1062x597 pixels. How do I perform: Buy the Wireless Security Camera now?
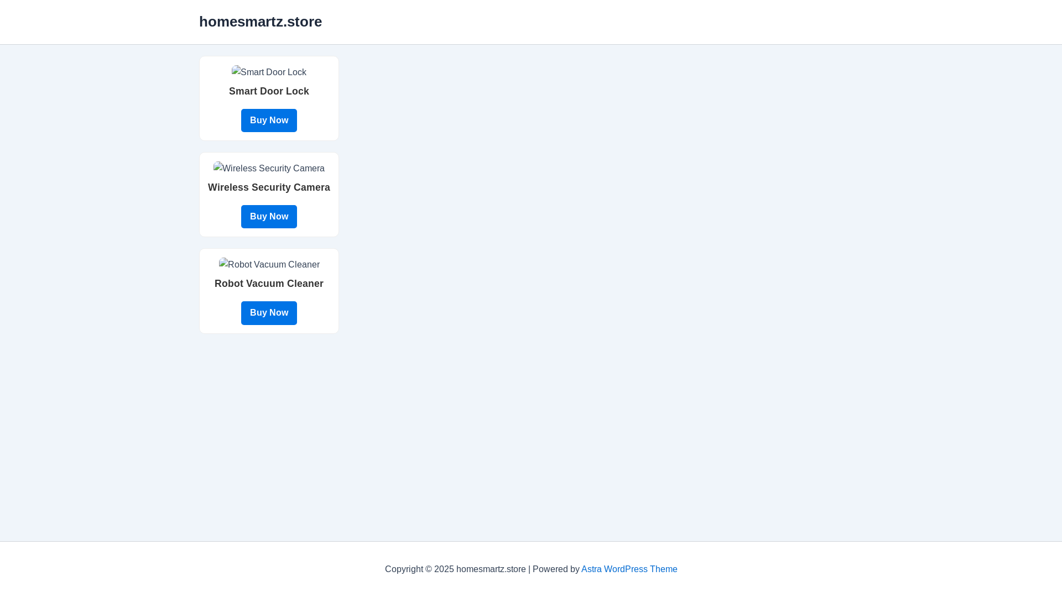(x=269, y=217)
